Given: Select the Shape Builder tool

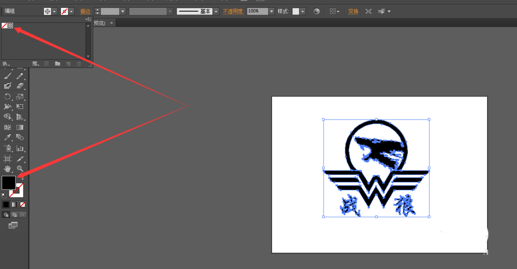Looking at the screenshot, I should pyautogui.click(x=8, y=116).
